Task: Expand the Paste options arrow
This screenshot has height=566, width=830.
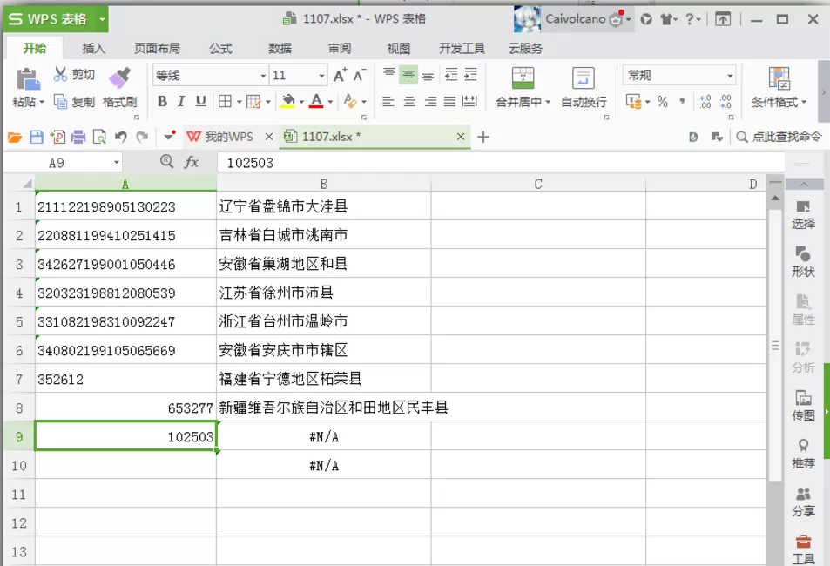Action: click(42, 102)
